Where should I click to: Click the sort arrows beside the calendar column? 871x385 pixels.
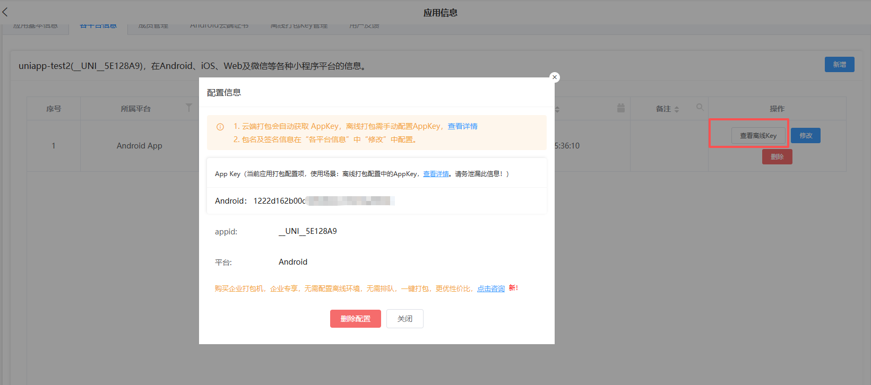point(557,109)
